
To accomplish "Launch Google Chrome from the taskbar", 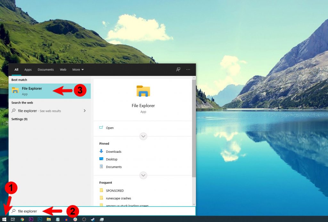I will point(22,219).
